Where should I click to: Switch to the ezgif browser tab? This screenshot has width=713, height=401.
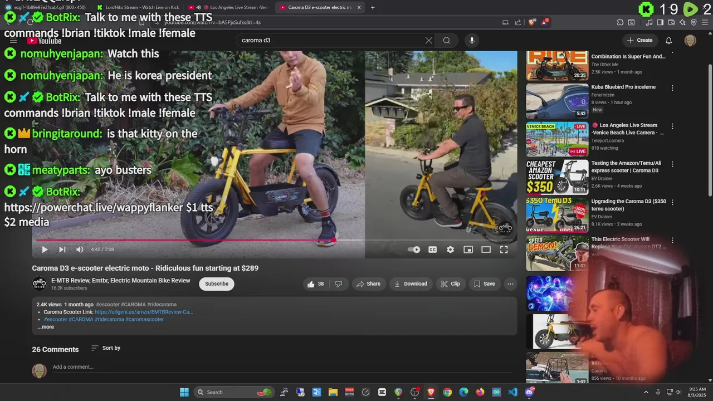pyautogui.click(x=46, y=8)
